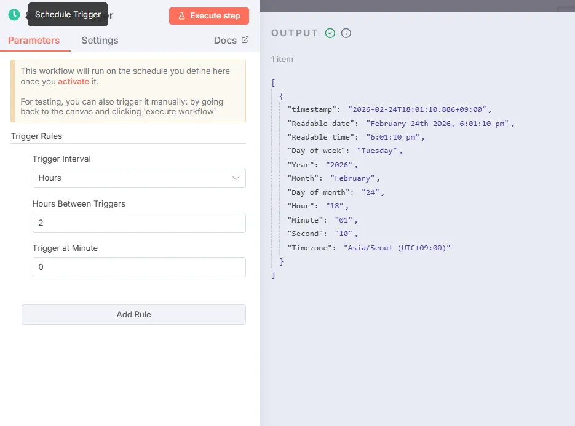Focus the Hours Between Triggers field

(139, 223)
